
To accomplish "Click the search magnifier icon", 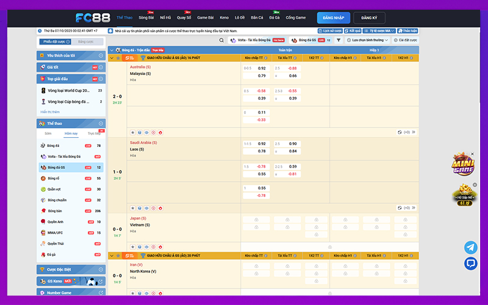I will click(x=221, y=40).
